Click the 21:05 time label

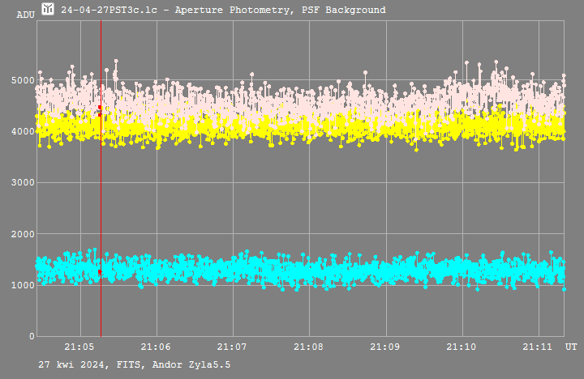click(x=79, y=347)
